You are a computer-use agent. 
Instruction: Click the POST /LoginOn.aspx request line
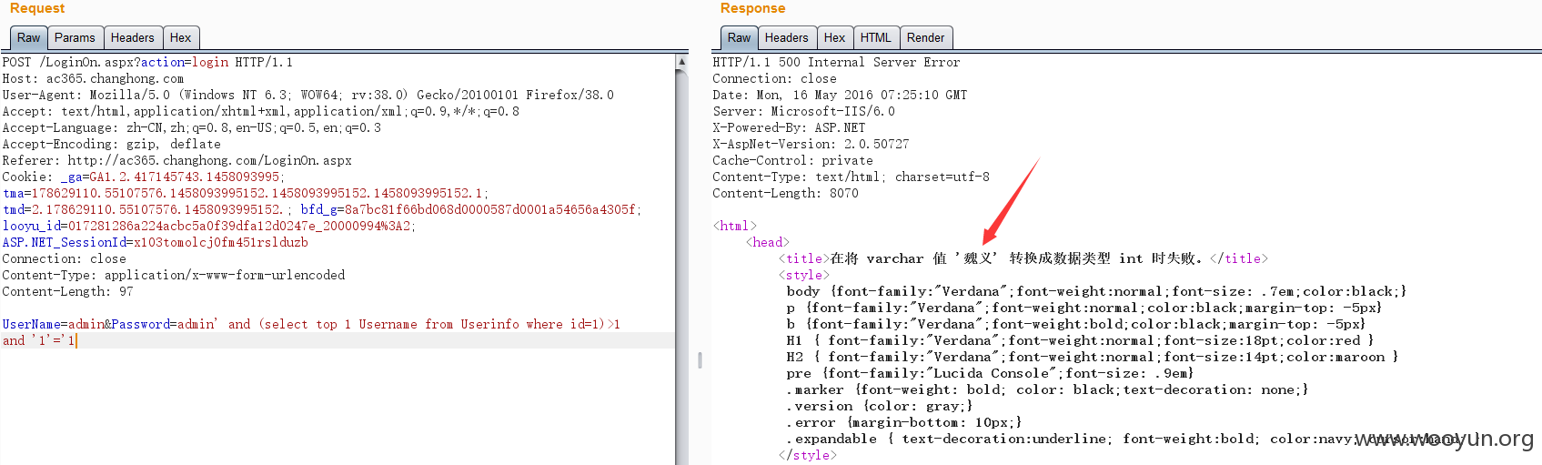[147, 62]
